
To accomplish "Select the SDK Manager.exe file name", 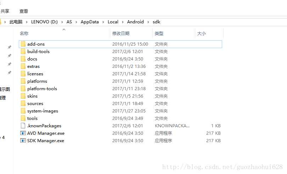I will [46, 140].
